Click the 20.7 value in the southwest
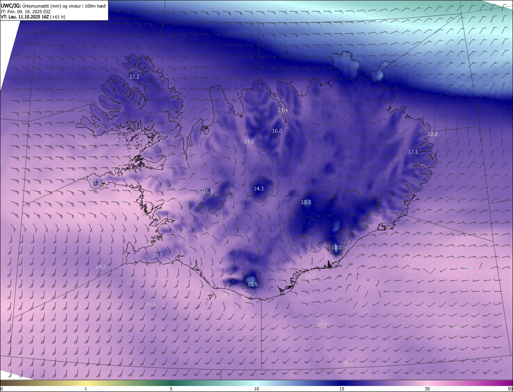Viewport: 513px width, 392px height. pyautogui.click(x=158, y=255)
